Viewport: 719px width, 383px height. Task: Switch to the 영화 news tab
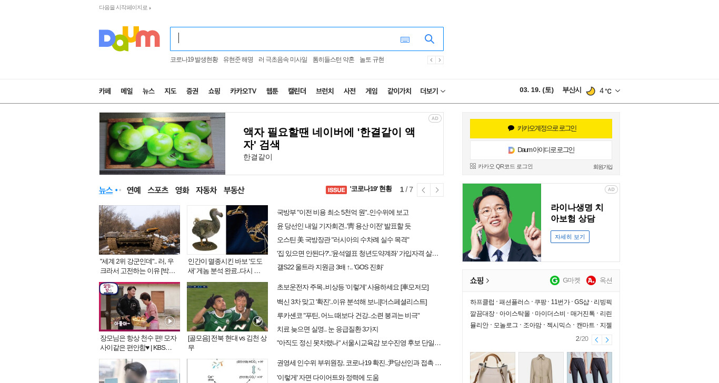coord(182,190)
